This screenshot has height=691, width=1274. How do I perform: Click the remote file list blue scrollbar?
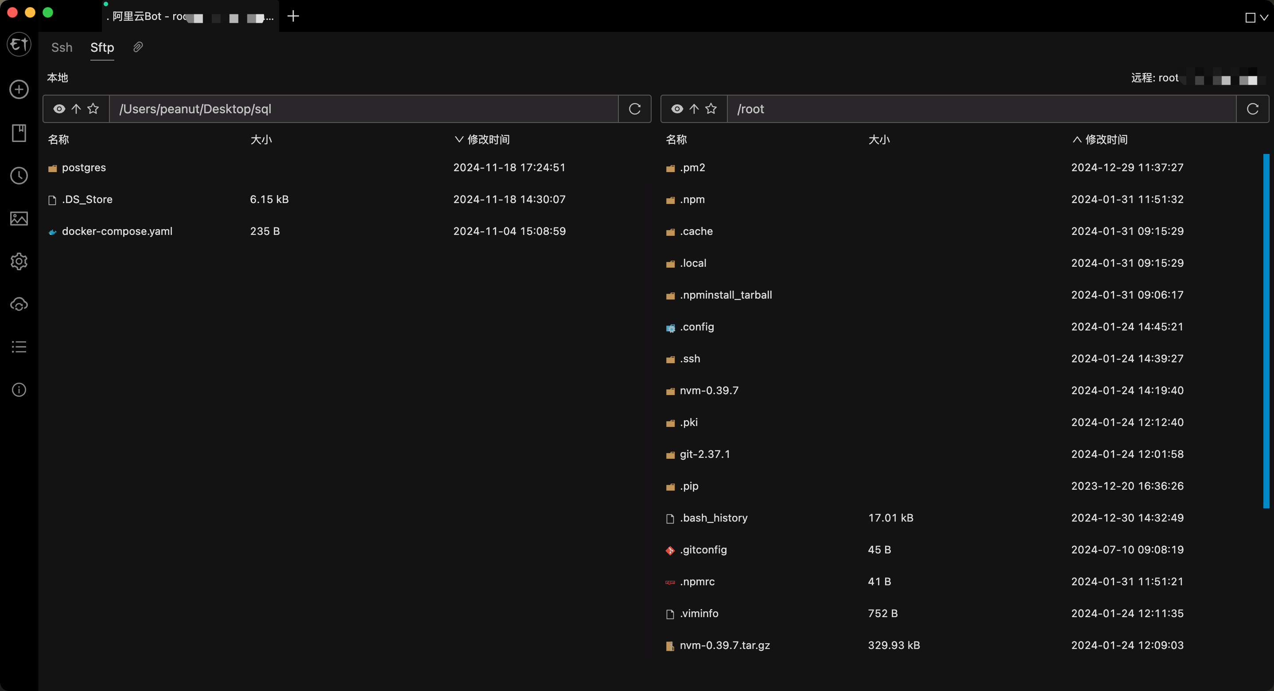pos(1266,331)
